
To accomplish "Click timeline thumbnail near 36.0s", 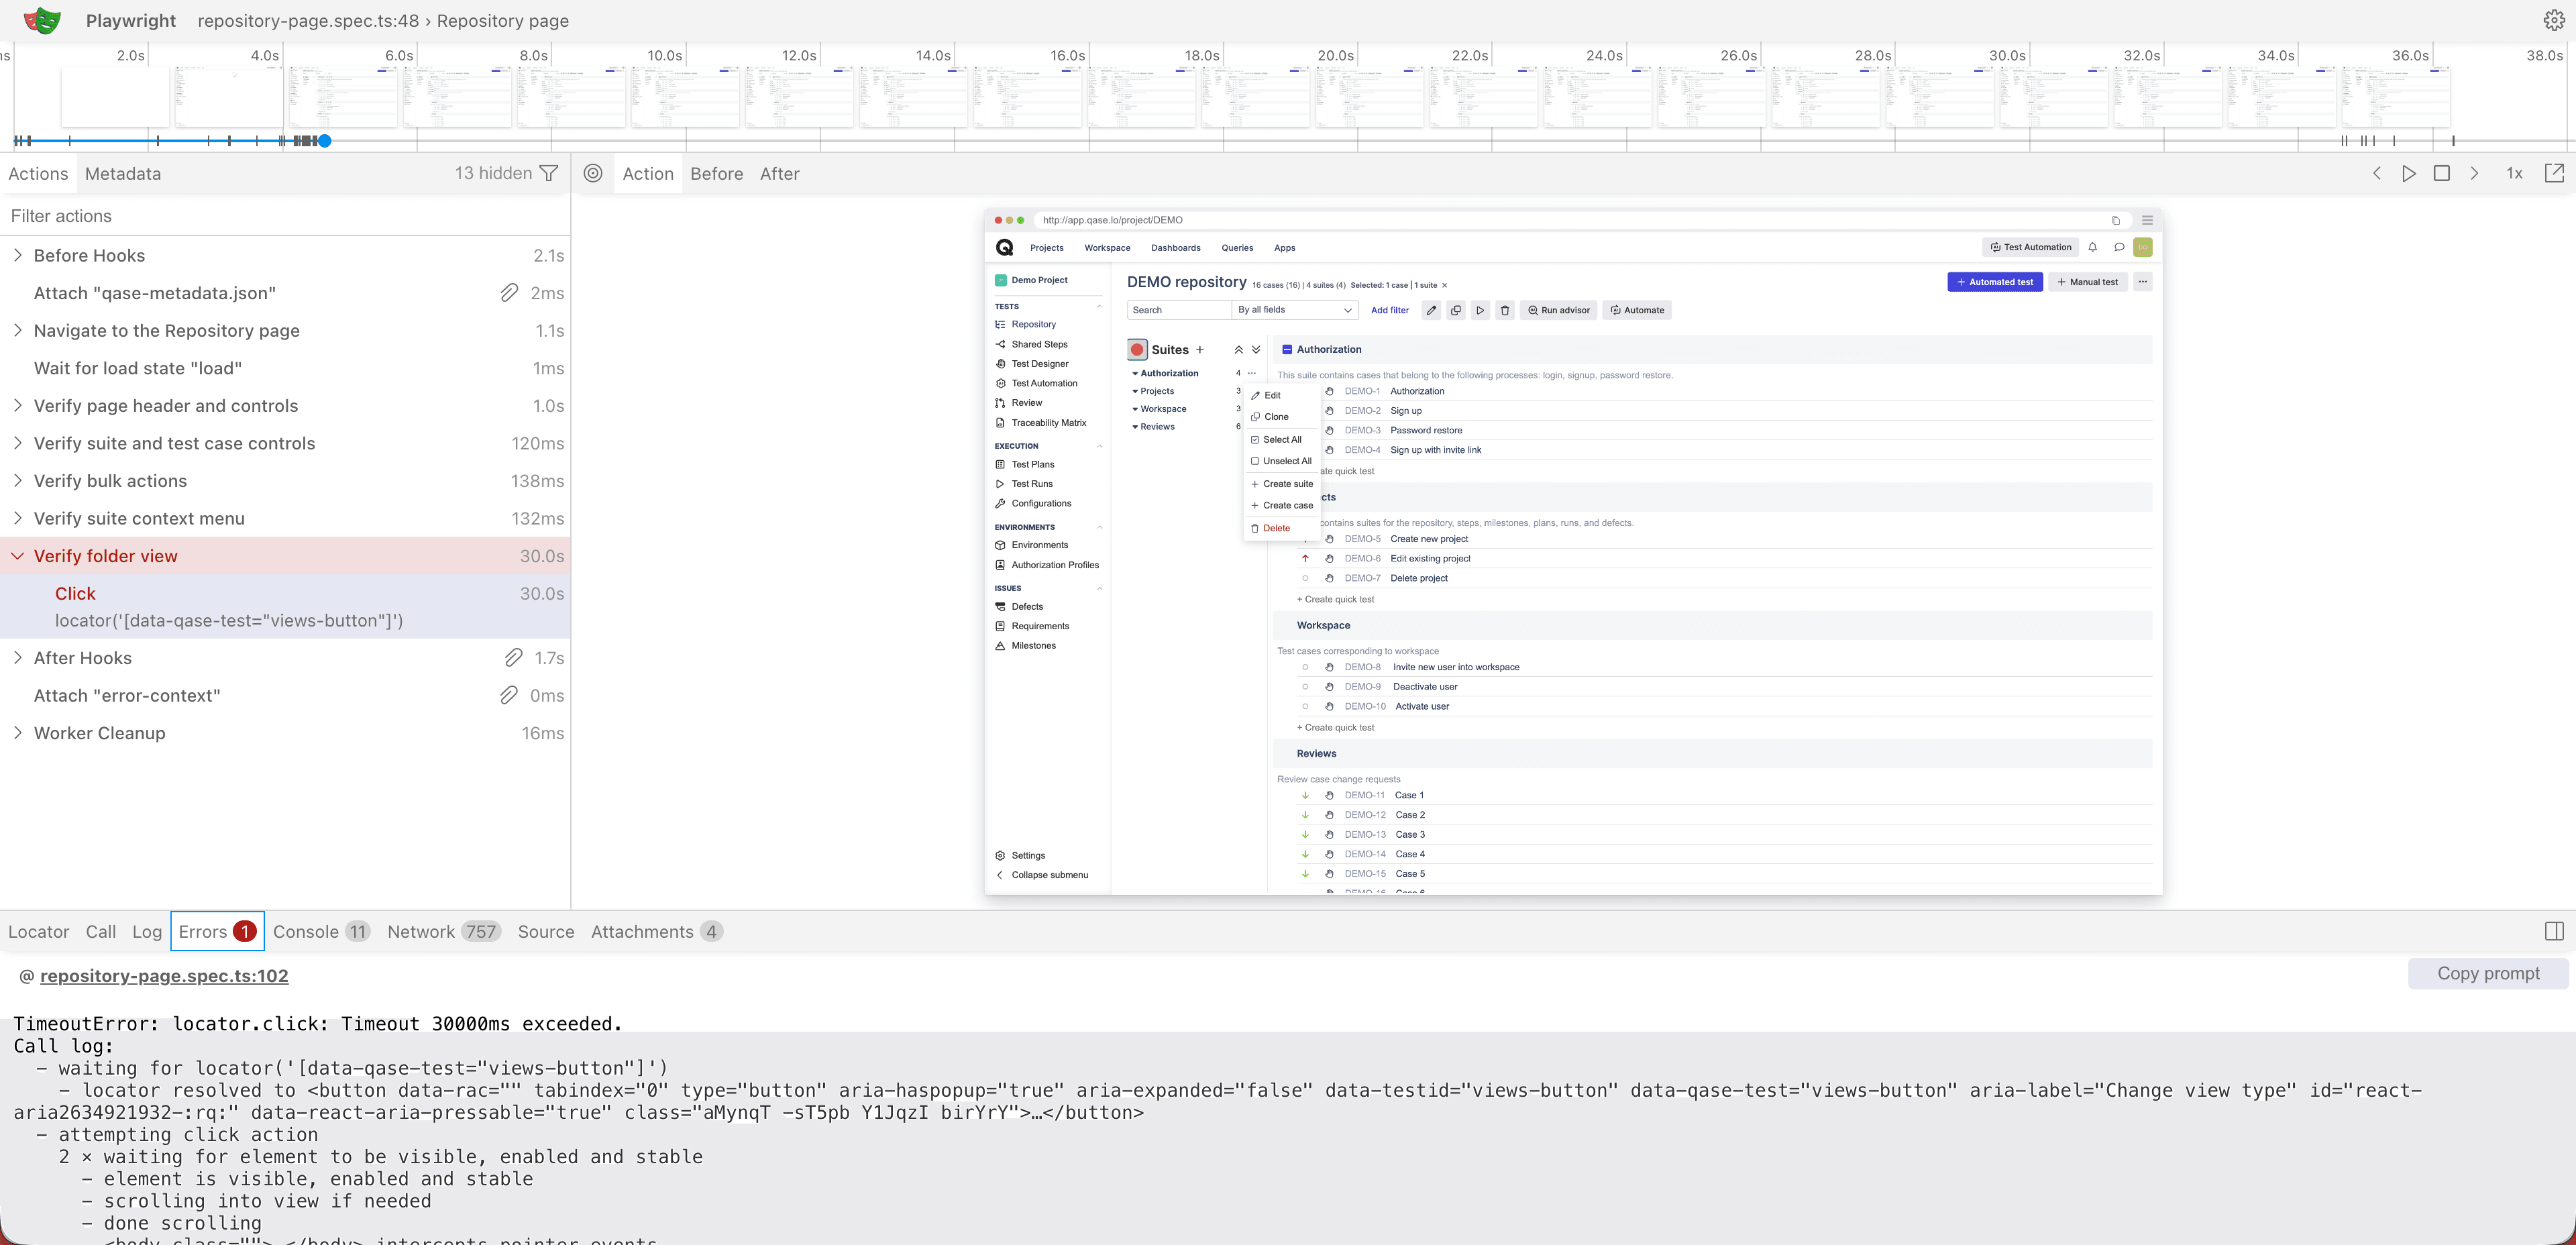I will click(2395, 97).
